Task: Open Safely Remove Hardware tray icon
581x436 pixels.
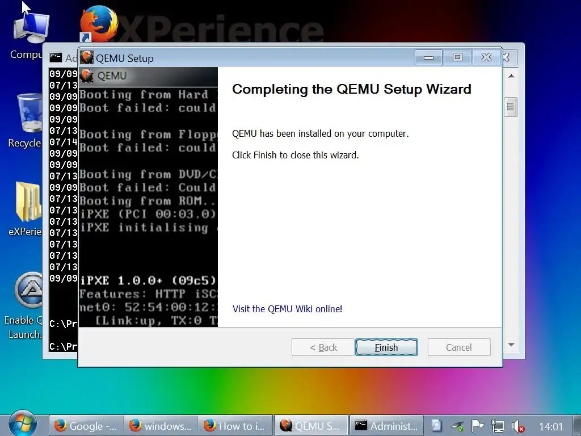Action: click(x=458, y=426)
